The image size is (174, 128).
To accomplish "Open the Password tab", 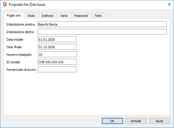I will (x=81, y=16).
